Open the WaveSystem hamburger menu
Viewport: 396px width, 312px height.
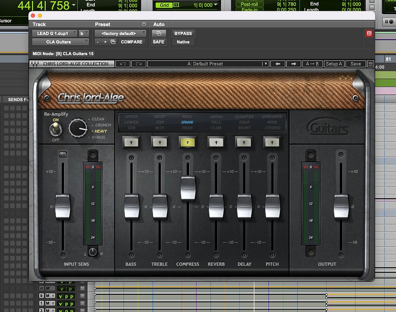(x=370, y=64)
